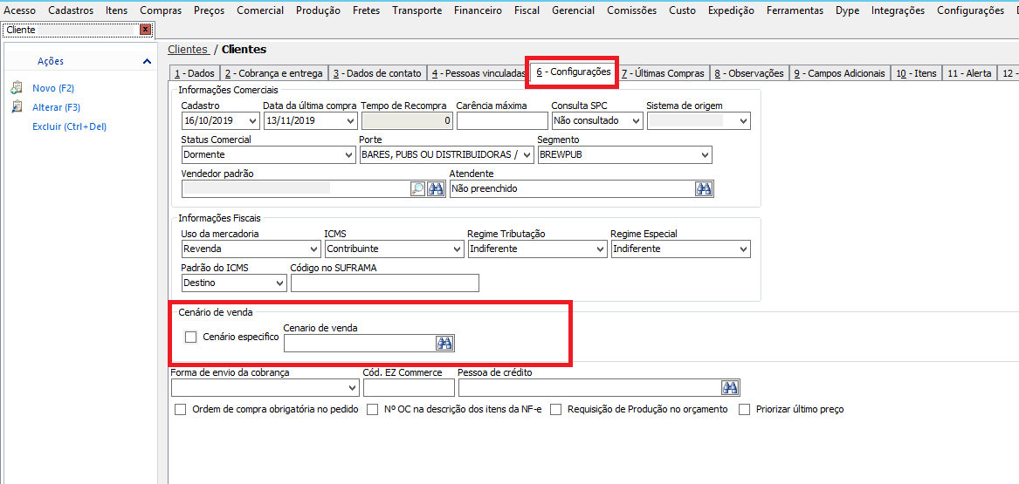
Task: Click the Tempo de Recompra field
Action: [407, 120]
